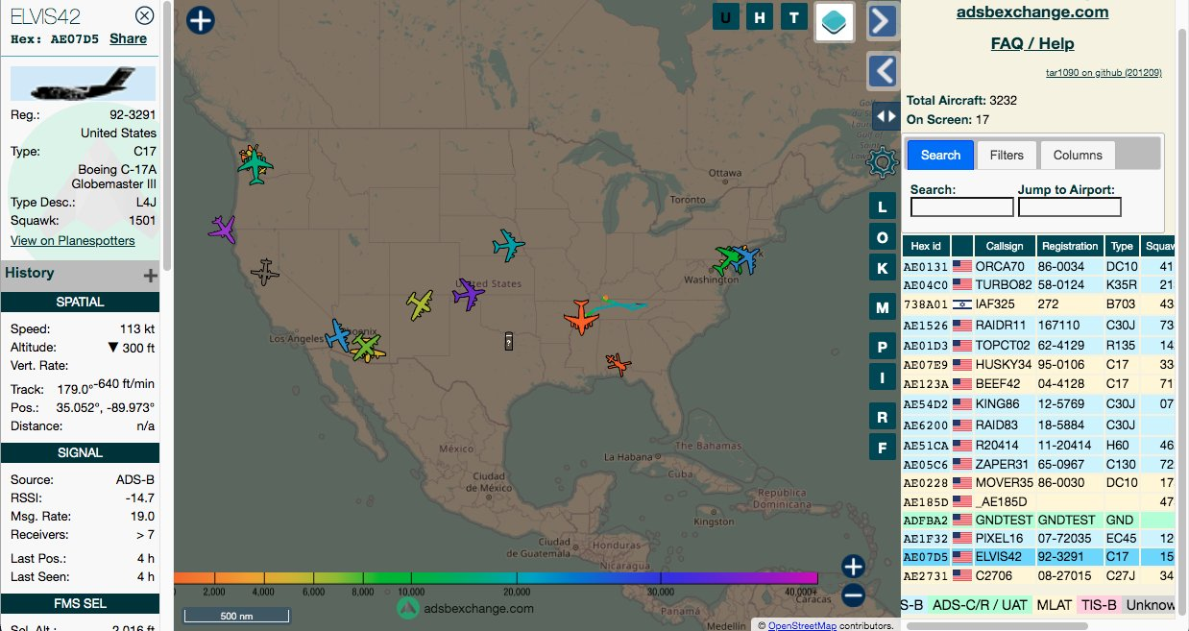Click the ground vehicle icon in Texas

point(509,341)
